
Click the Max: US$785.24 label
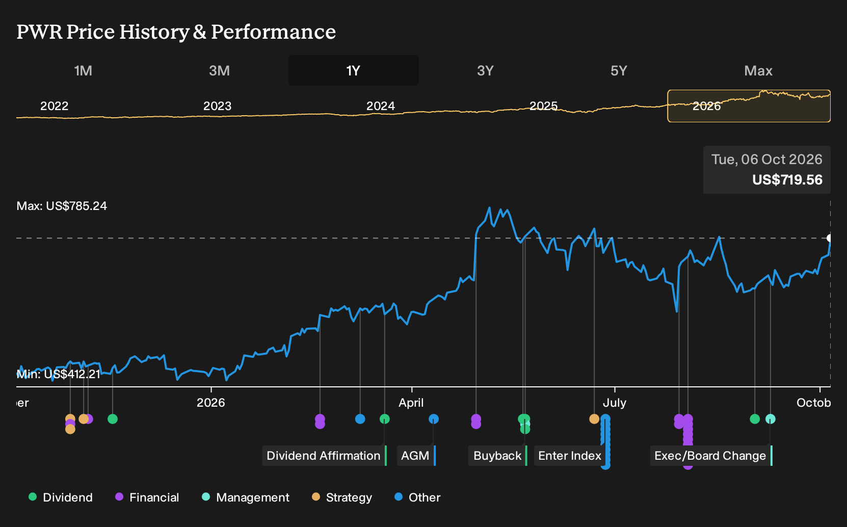[x=62, y=206]
